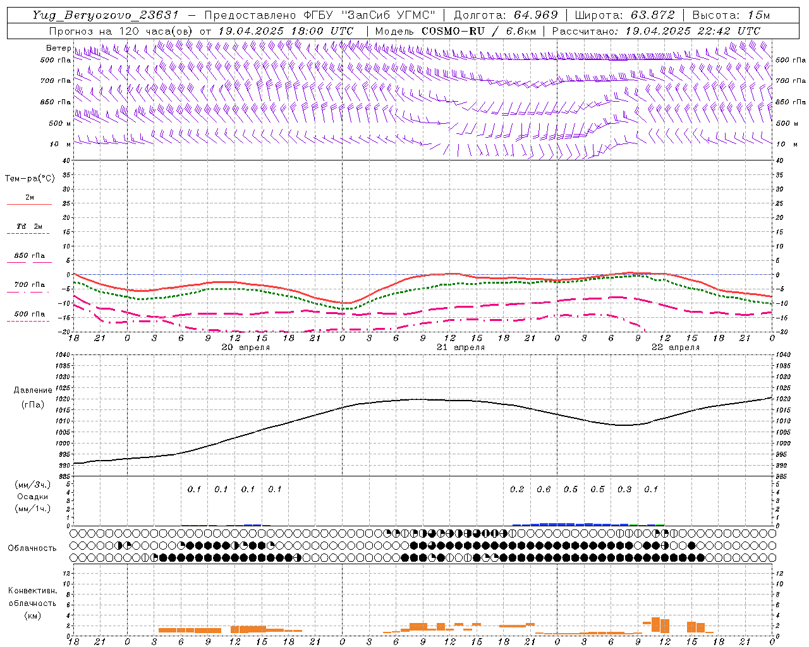The height and width of the screenshot is (647, 809).
Task: Click the 0.3 precipitation amount value
Action: pyautogui.click(x=624, y=489)
